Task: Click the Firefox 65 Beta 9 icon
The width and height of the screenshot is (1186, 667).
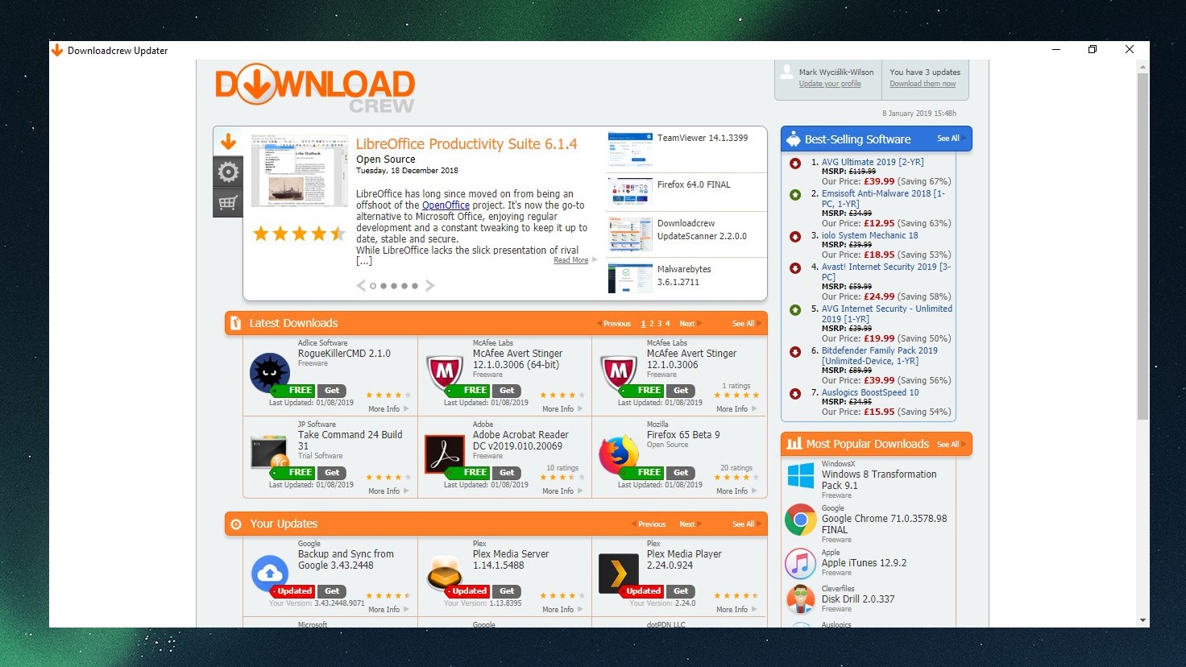Action: pyautogui.click(x=619, y=454)
